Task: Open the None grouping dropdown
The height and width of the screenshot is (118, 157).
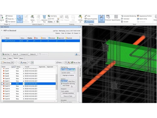Action: click(60, 63)
